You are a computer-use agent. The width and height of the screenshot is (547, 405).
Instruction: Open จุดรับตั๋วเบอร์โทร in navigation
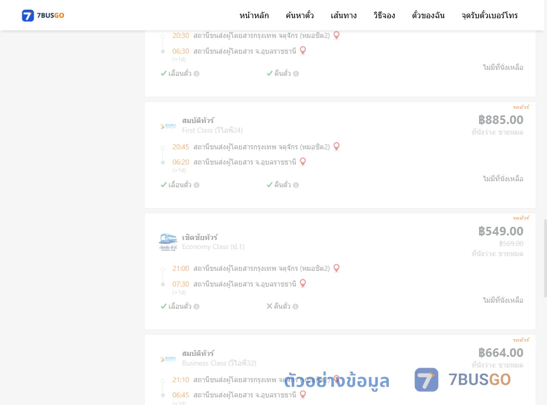coord(489,15)
